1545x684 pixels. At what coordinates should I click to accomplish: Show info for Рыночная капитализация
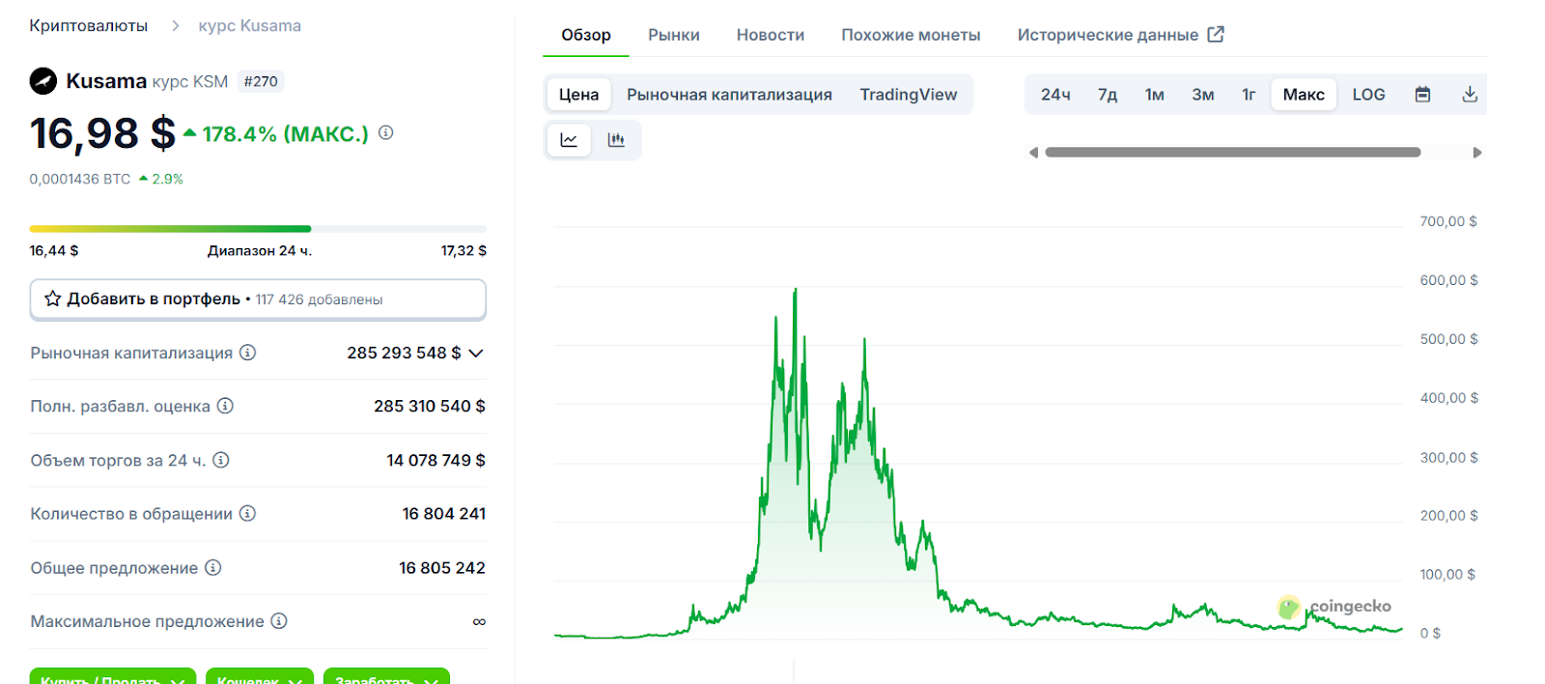click(x=248, y=353)
